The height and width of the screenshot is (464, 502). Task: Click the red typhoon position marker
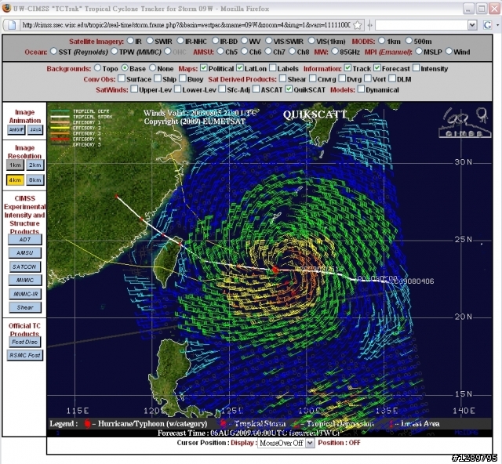pos(275,270)
